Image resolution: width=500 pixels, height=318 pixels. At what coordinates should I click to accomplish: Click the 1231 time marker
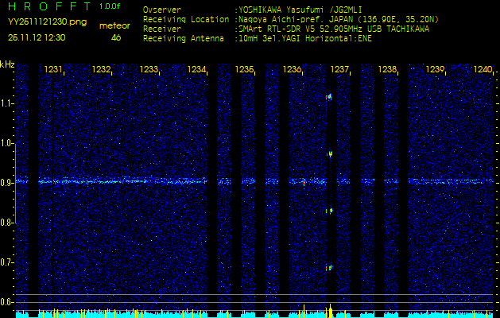point(53,69)
